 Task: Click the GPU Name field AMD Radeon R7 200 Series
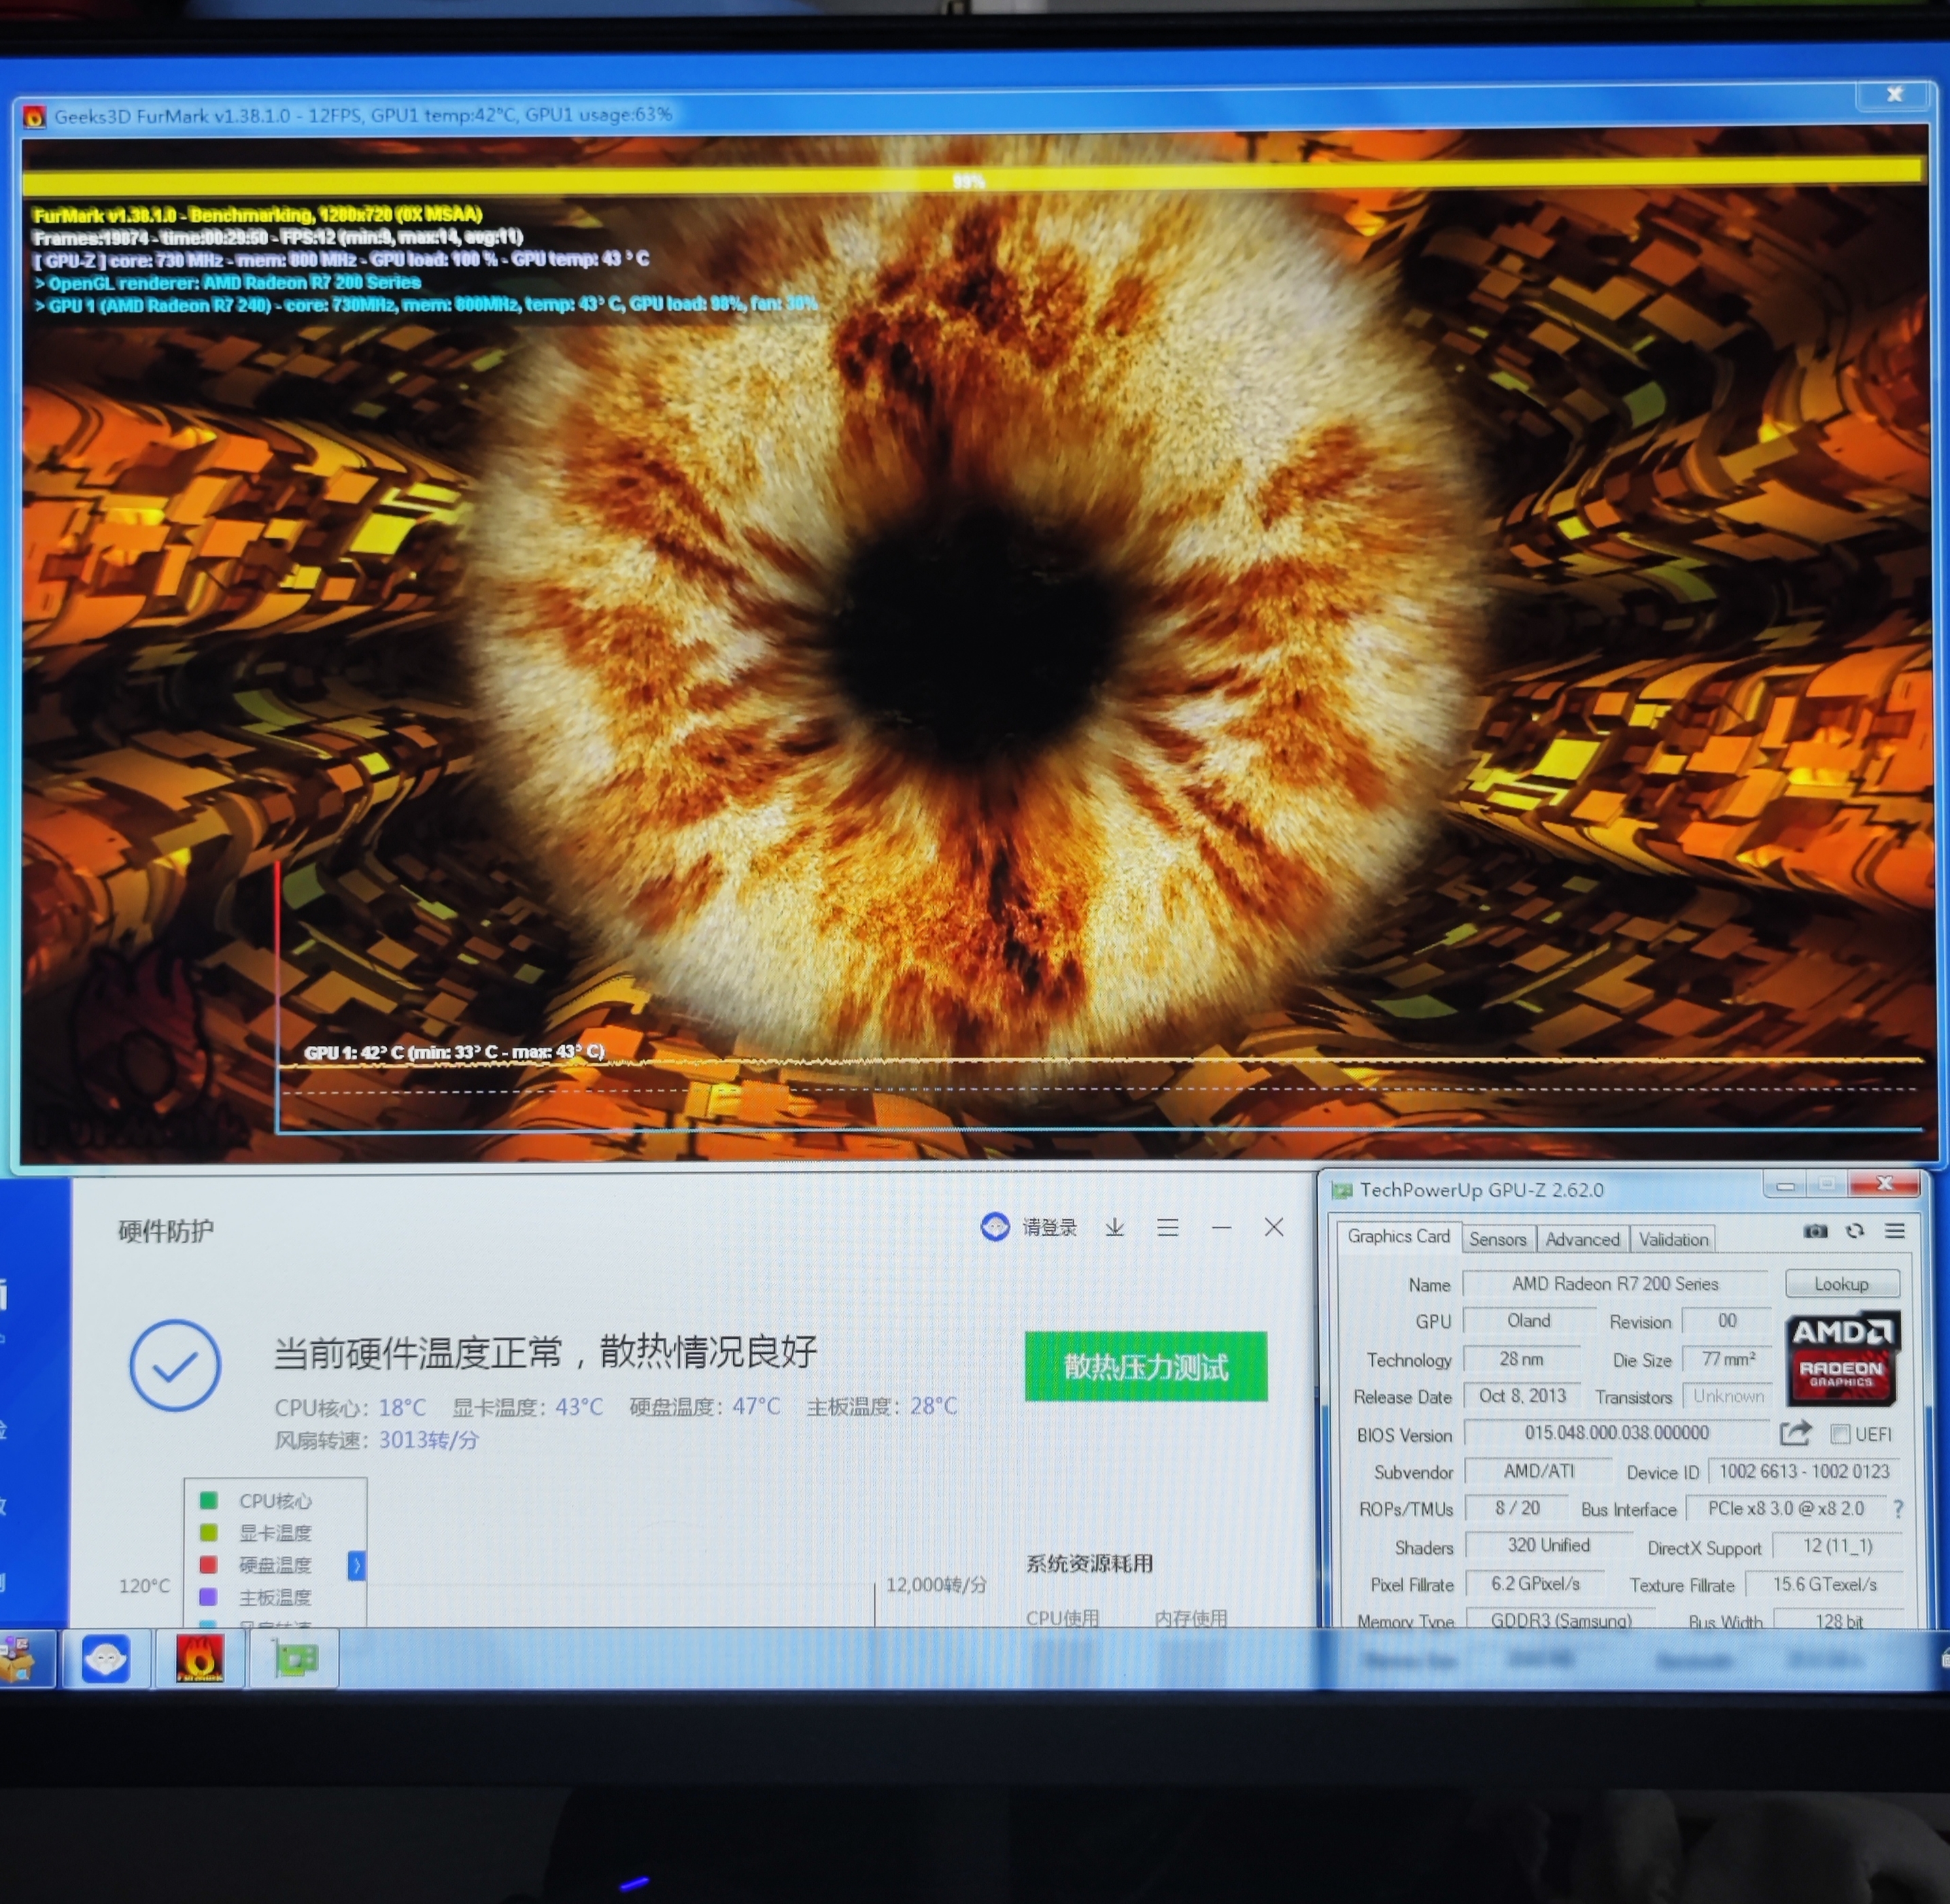tap(1615, 1283)
